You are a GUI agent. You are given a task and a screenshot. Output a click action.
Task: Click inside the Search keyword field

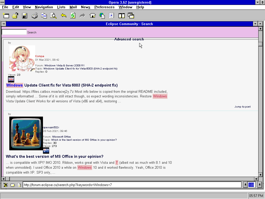pyautogui.click(x=14, y=32)
